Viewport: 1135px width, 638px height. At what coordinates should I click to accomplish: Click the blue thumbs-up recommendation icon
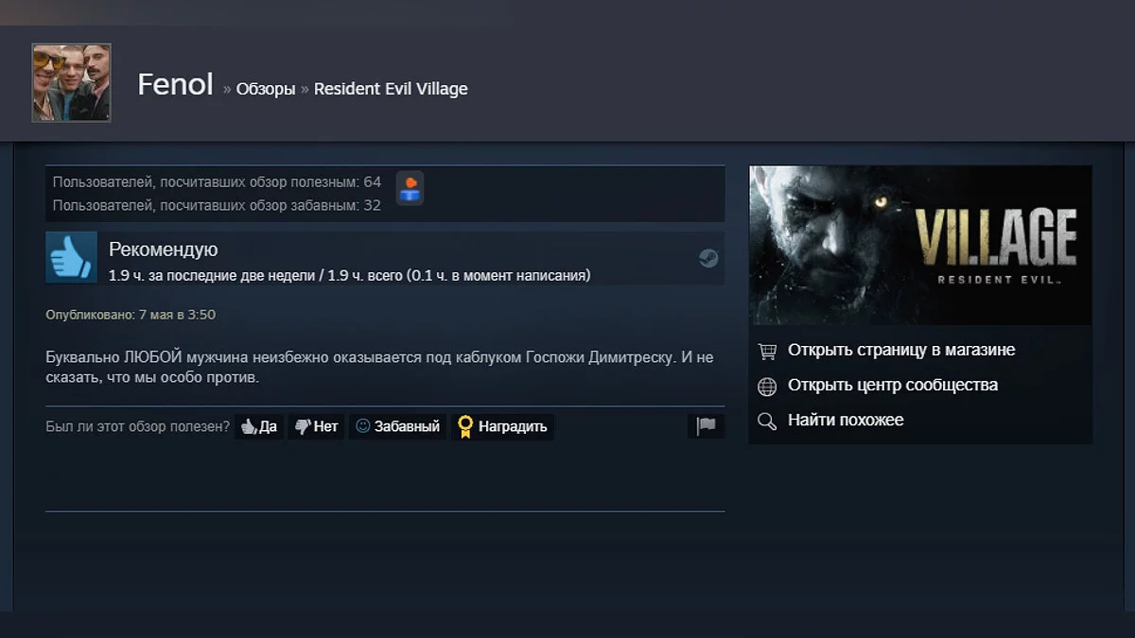pos(71,257)
